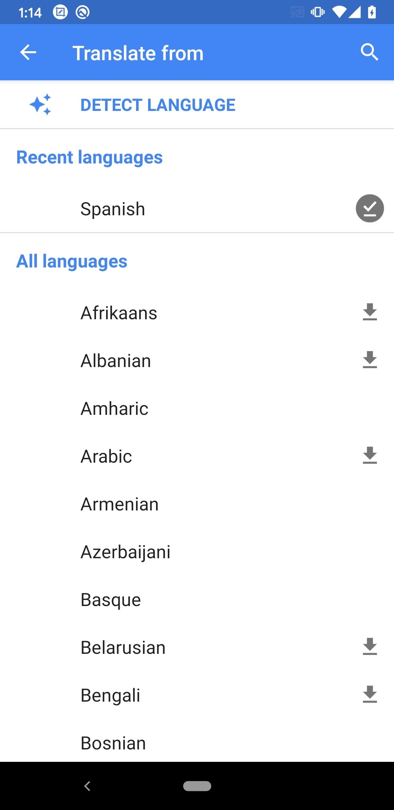
Task: Click the Detect Language sparkle icon
Action: click(40, 105)
